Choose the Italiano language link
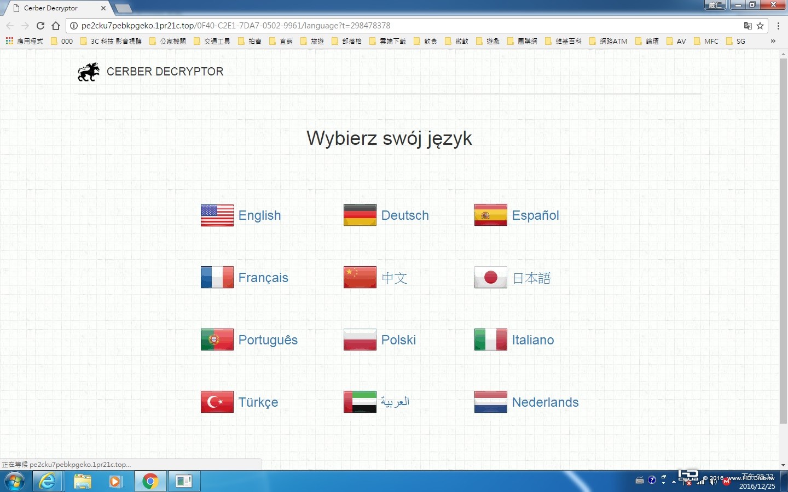This screenshot has height=492, width=788. coord(533,340)
